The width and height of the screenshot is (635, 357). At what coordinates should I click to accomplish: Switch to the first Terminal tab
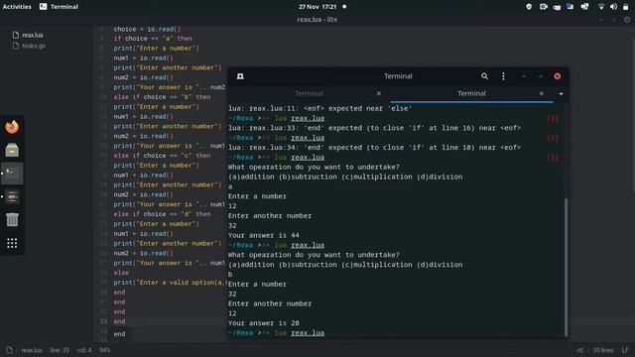pyautogui.click(x=309, y=93)
